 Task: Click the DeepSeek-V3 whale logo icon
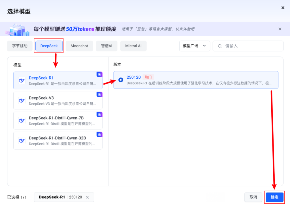22,100
